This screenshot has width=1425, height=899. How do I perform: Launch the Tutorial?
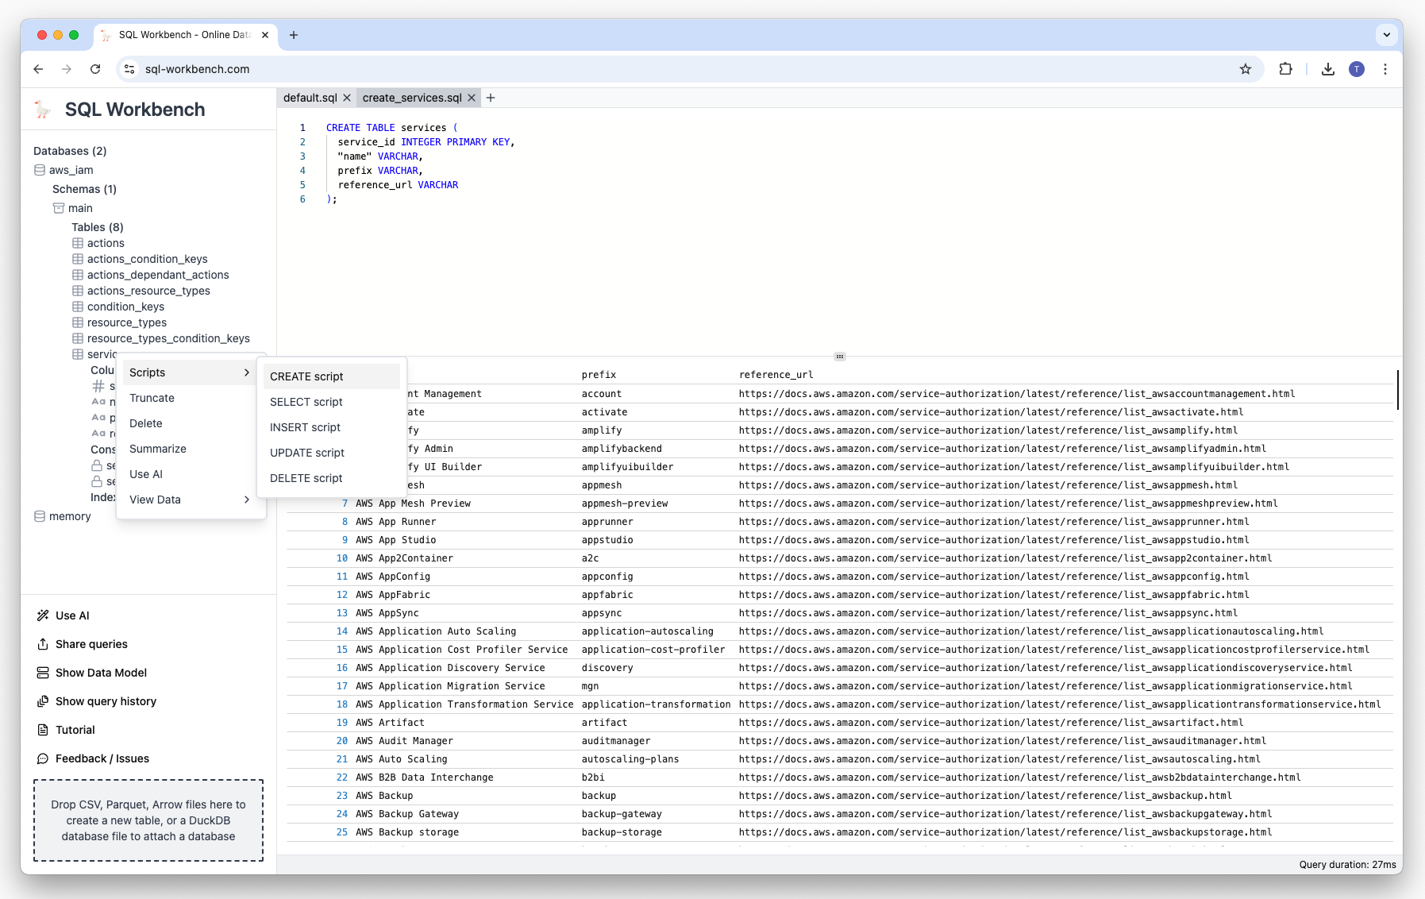pyautogui.click(x=74, y=729)
